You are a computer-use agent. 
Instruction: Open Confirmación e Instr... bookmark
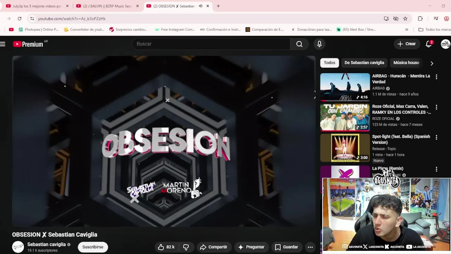(x=220, y=30)
